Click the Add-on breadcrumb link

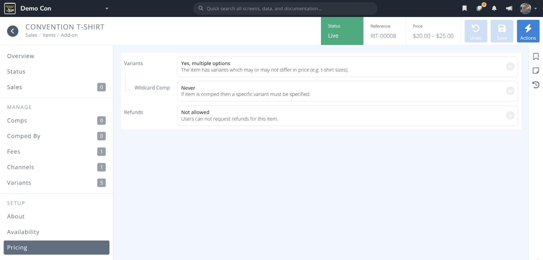(69, 35)
